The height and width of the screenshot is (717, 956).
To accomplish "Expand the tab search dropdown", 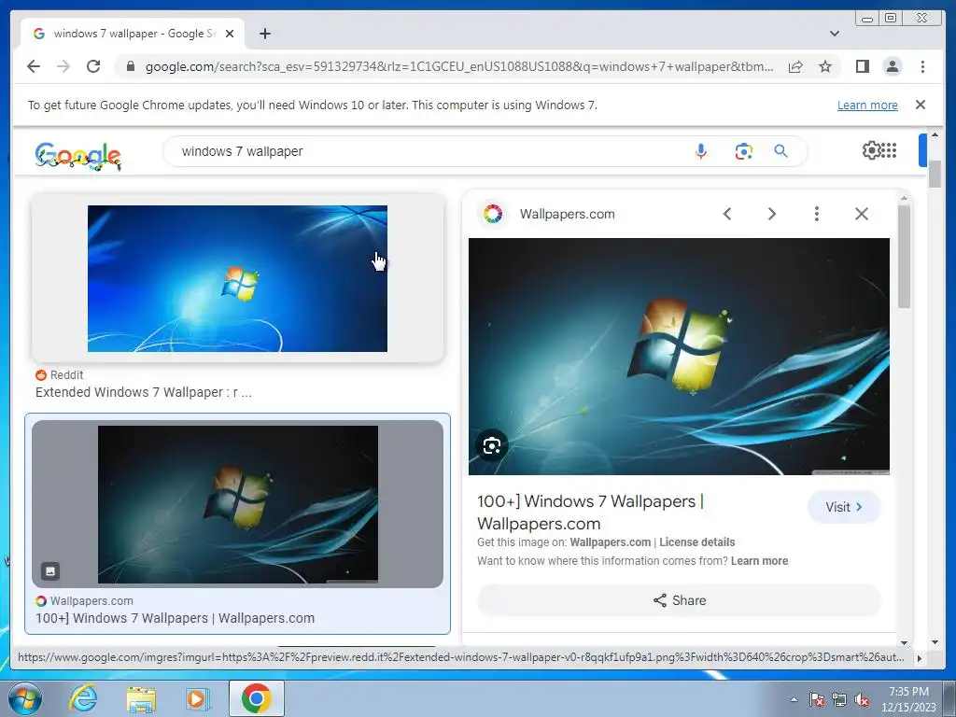I will point(835,34).
